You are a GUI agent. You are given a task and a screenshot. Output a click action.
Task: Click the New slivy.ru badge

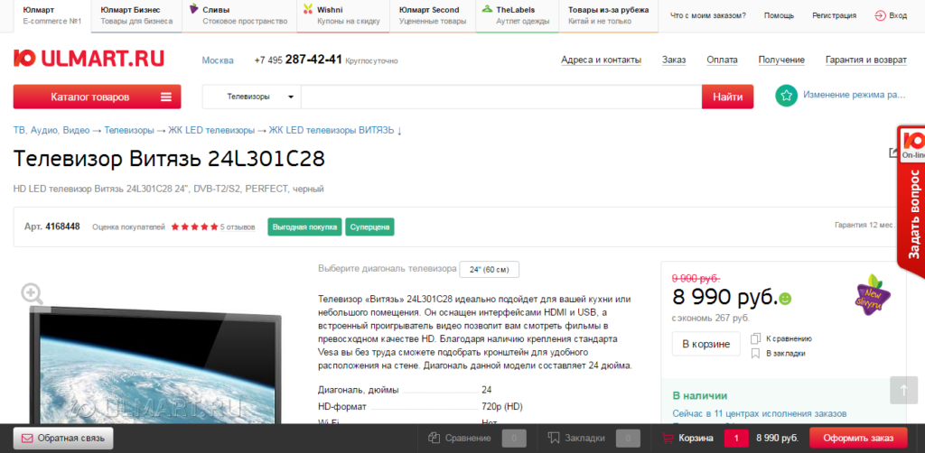(x=874, y=294)
